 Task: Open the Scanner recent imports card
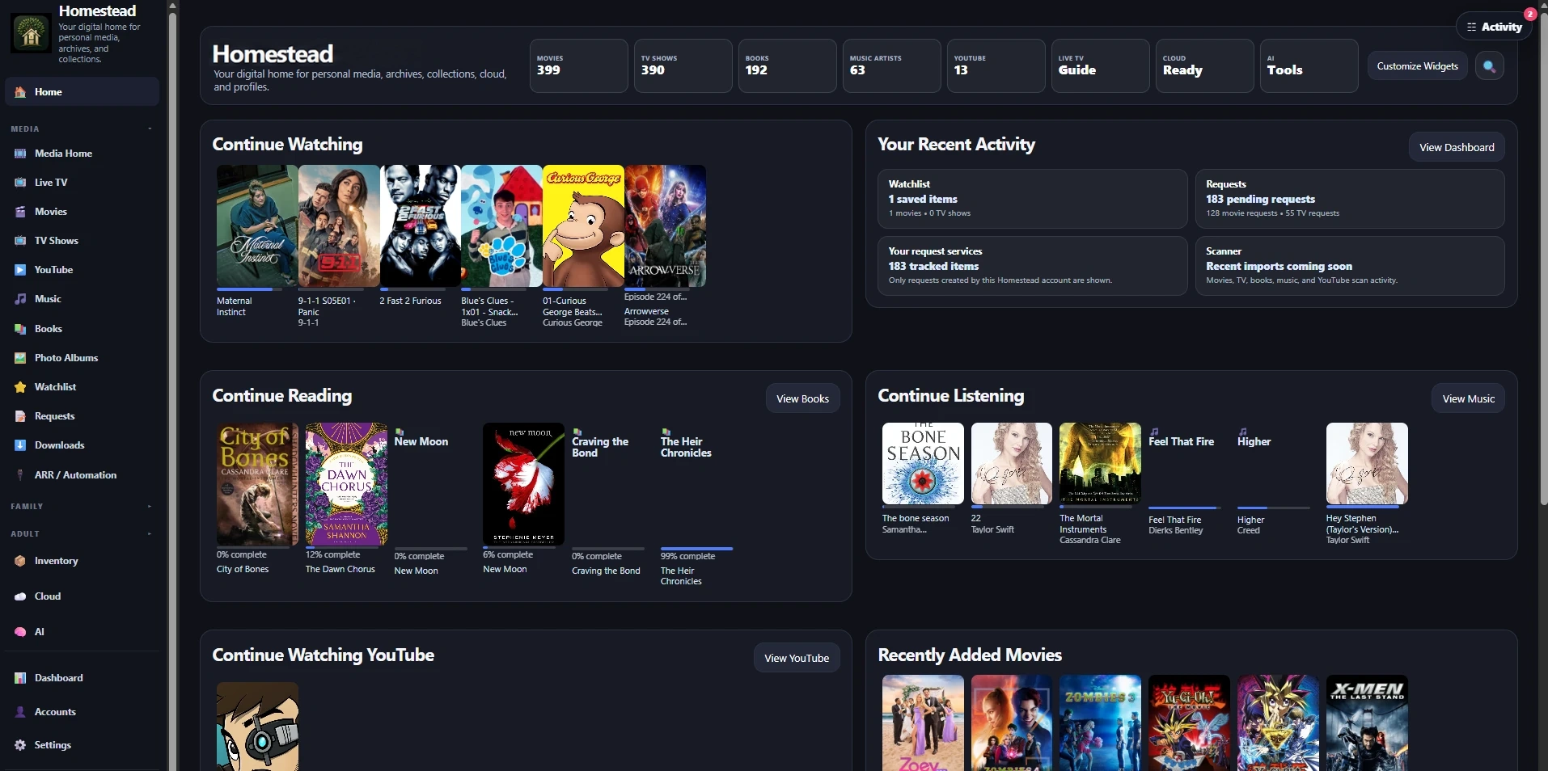click(1350, 266)
